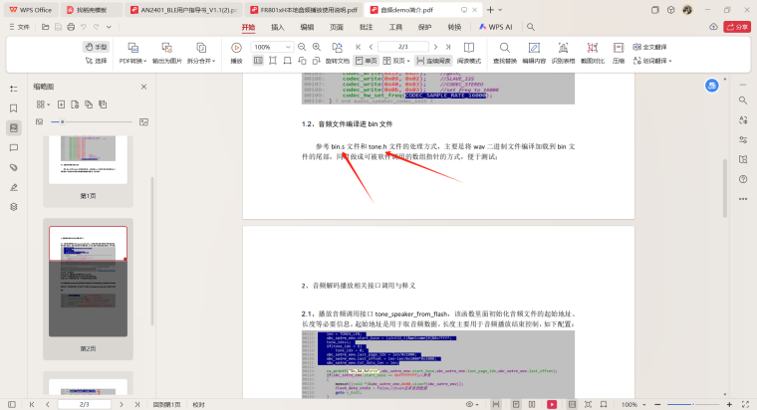The image size is (757, 410).
Task: Toggle single page (单页) view mode
Action: 366,61
